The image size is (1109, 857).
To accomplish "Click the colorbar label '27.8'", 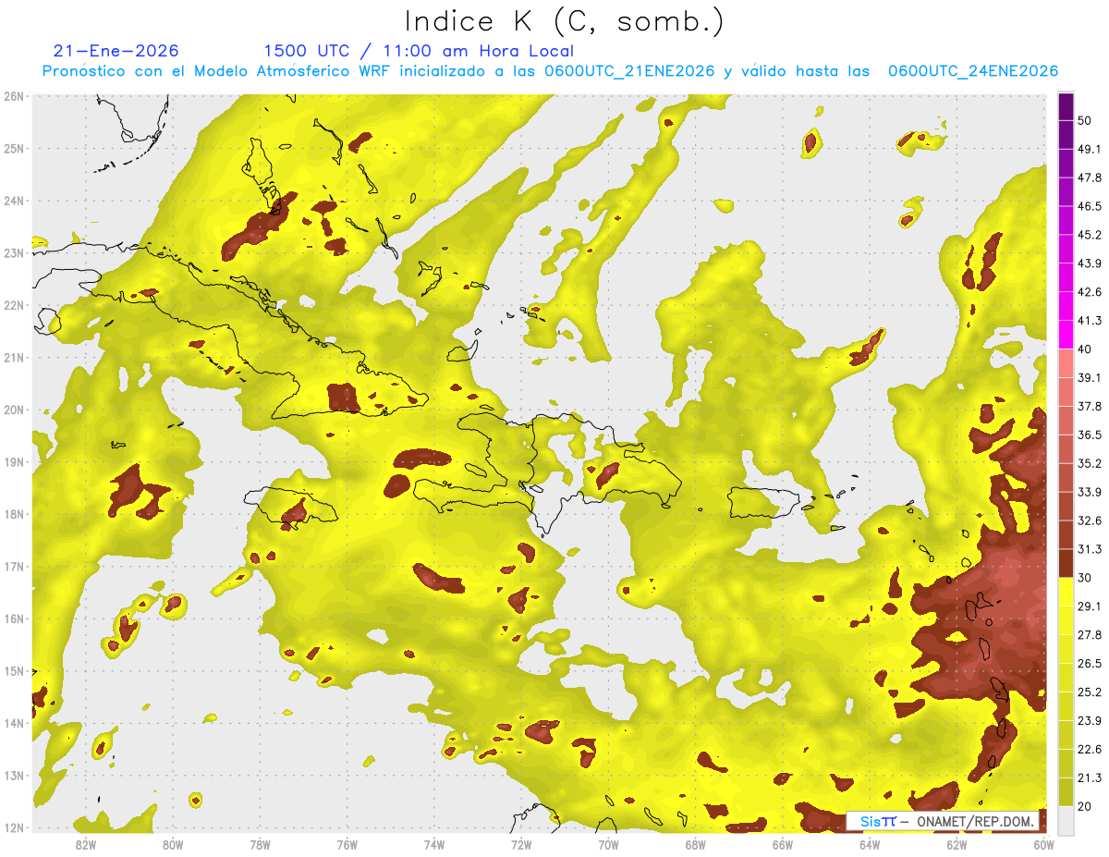I will pos(1089,634).
